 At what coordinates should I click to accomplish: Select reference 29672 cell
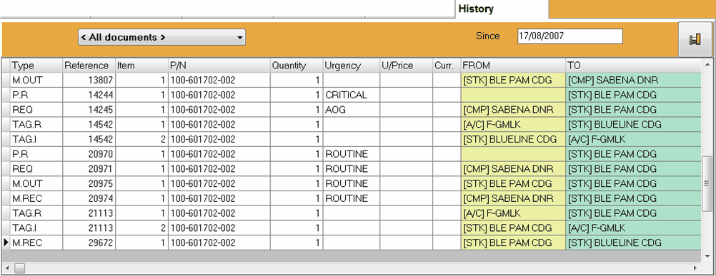pos(89,242)
